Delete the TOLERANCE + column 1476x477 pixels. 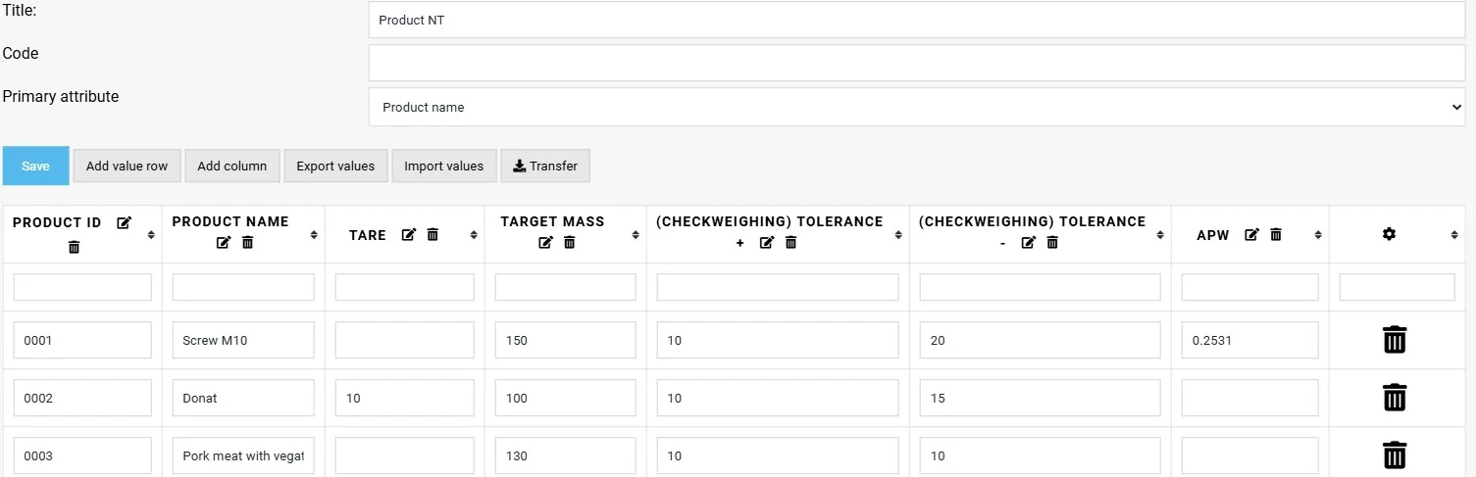(790, 242)
